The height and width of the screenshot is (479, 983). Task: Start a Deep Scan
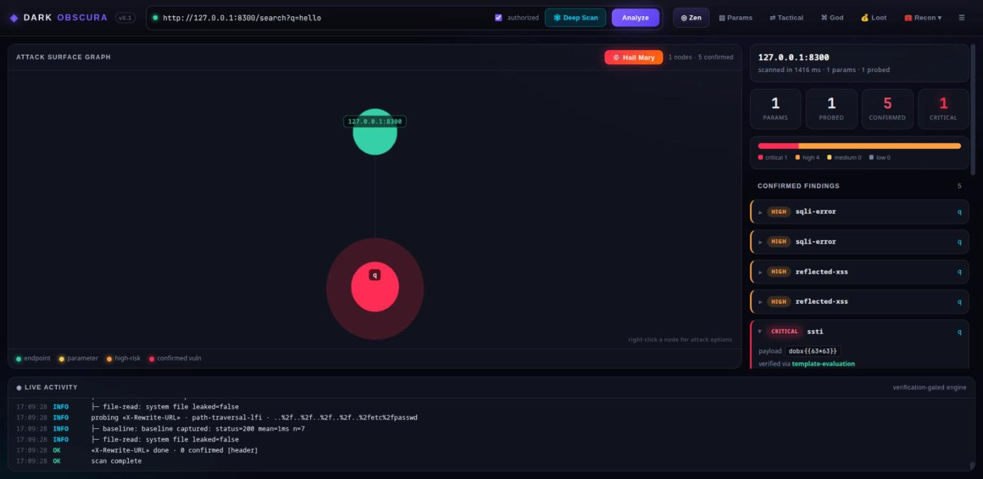click(576, 18)
